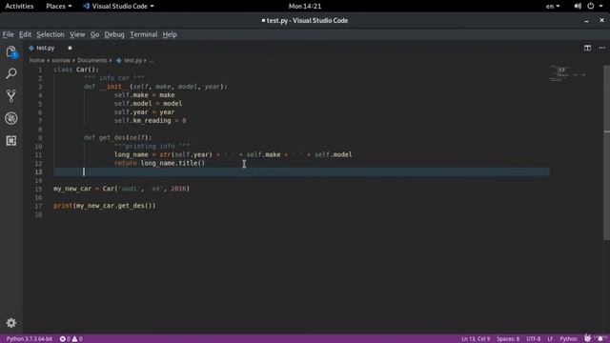This screenshot has height=343, width=610.
Task: Click the test.py breadcrumb segment
Action: click(132, 60)
